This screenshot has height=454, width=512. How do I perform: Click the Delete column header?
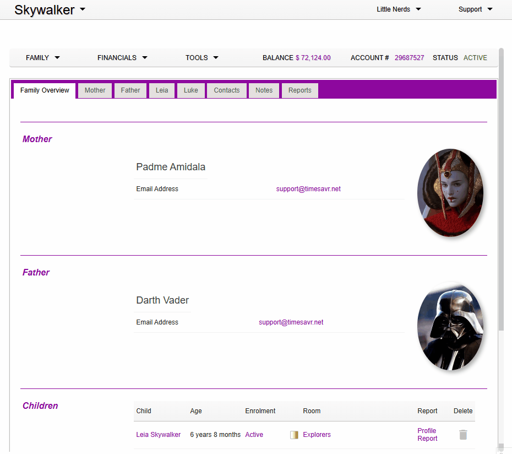tap(463, 411)
